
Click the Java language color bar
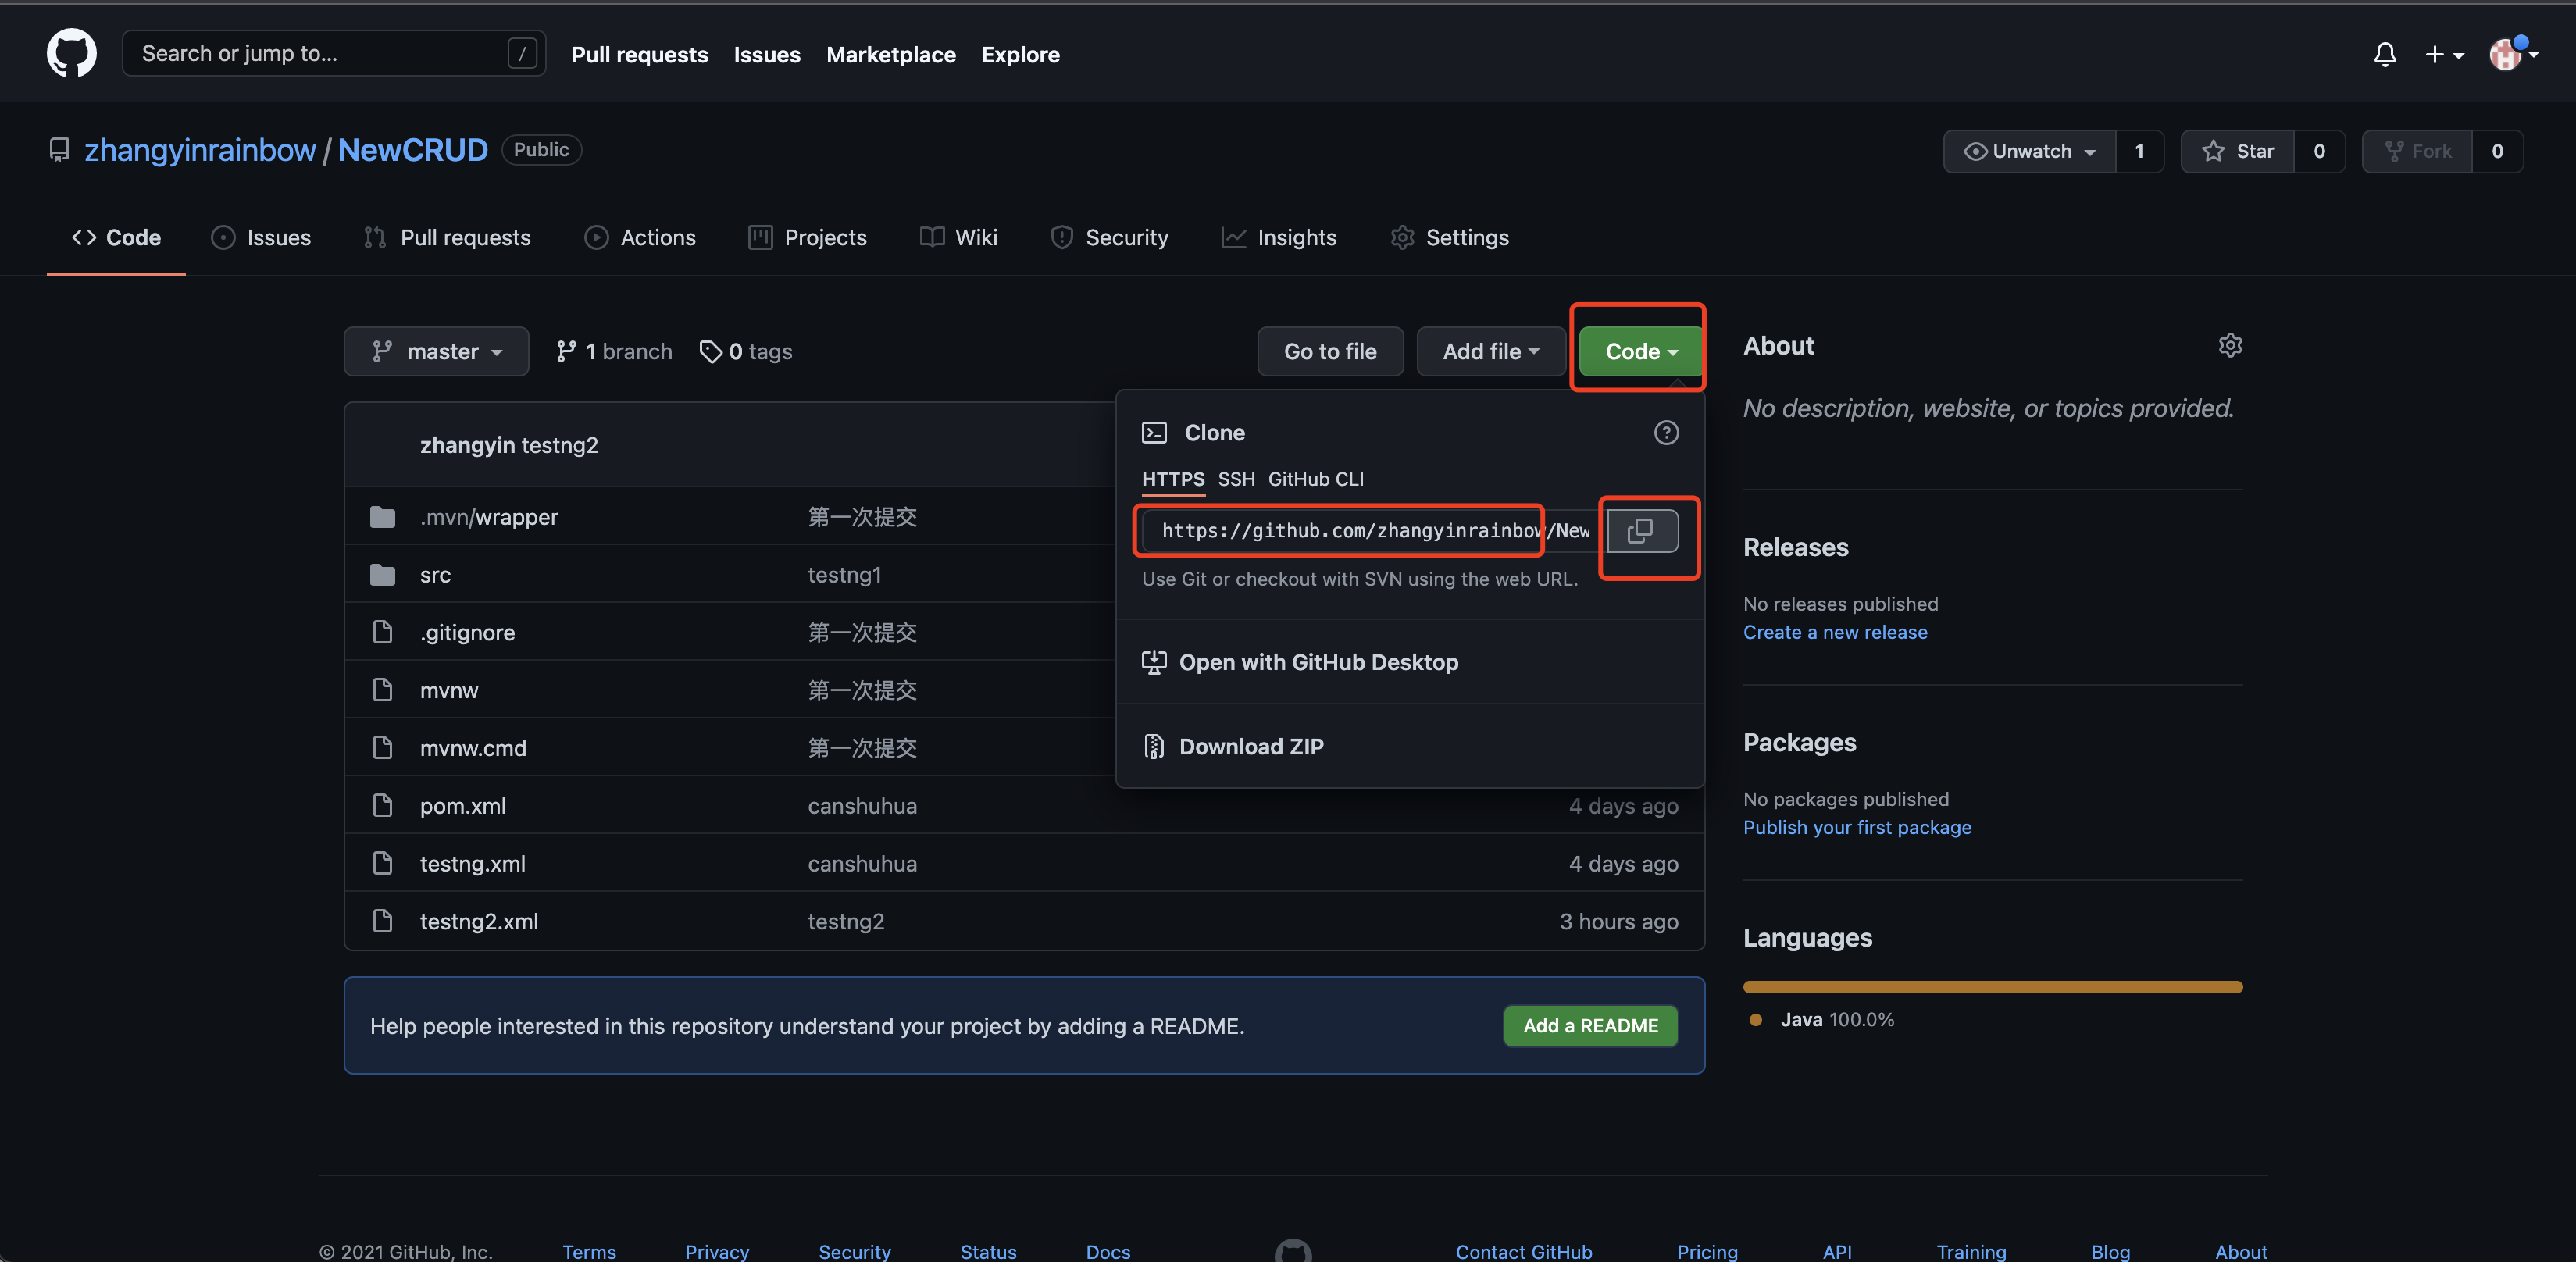[1992, 987]
